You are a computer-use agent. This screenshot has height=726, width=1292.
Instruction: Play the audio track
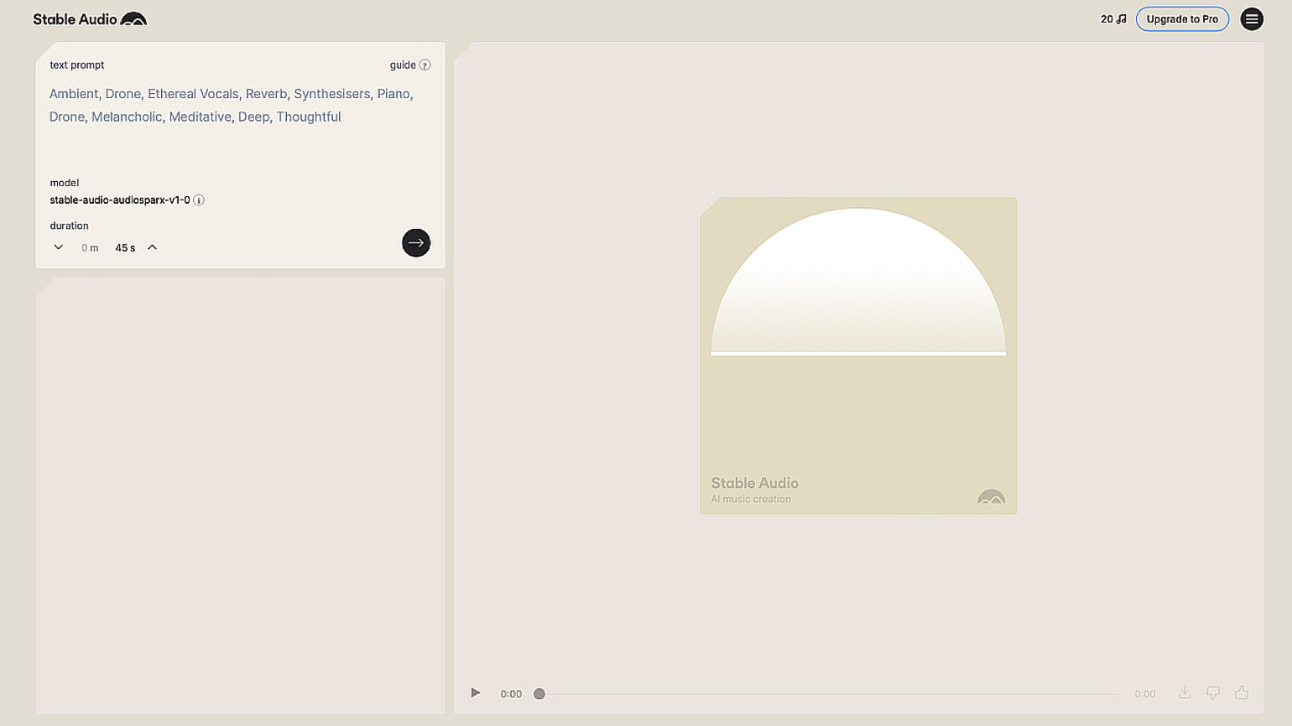pos(476,693)
